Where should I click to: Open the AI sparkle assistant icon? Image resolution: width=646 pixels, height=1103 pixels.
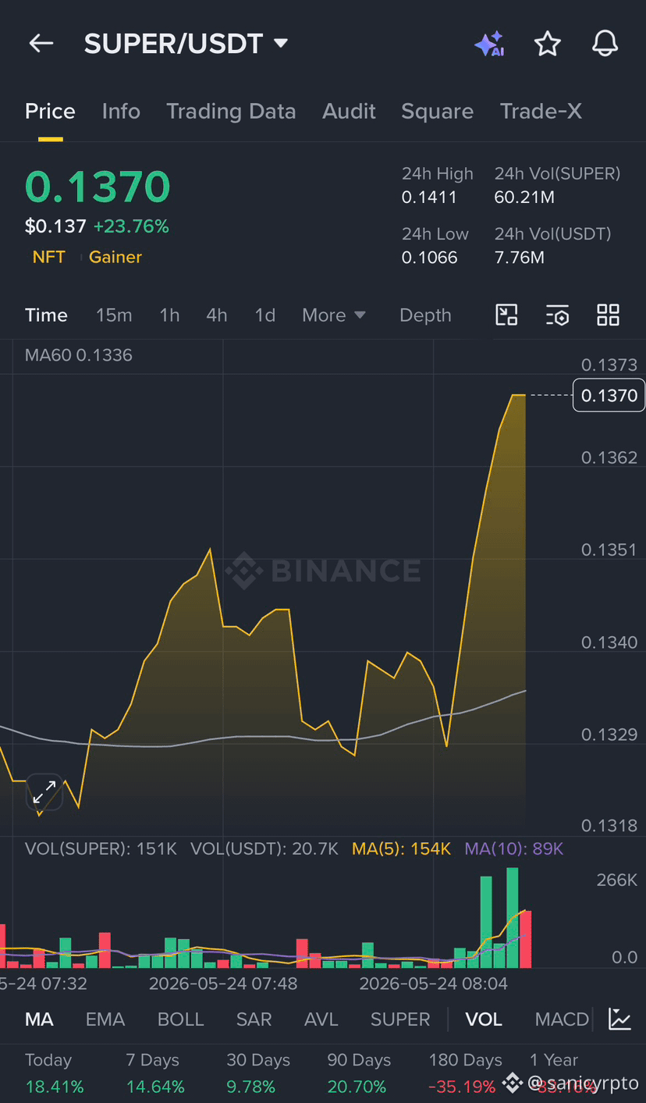click(489, 44)
